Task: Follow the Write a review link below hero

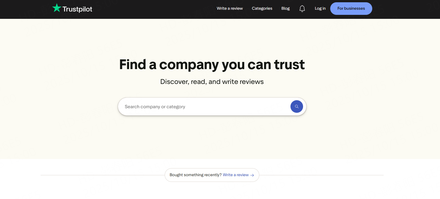Action: click(x=236, y=175)
